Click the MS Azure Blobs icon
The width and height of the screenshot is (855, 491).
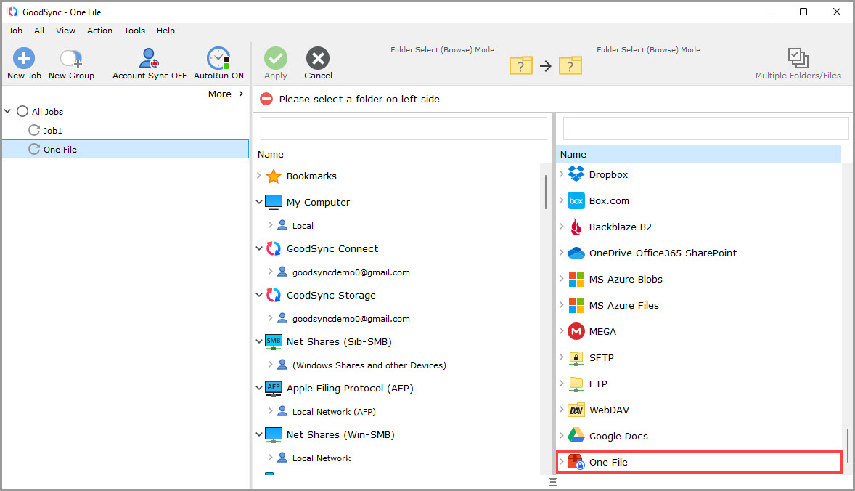coord(576,280)
